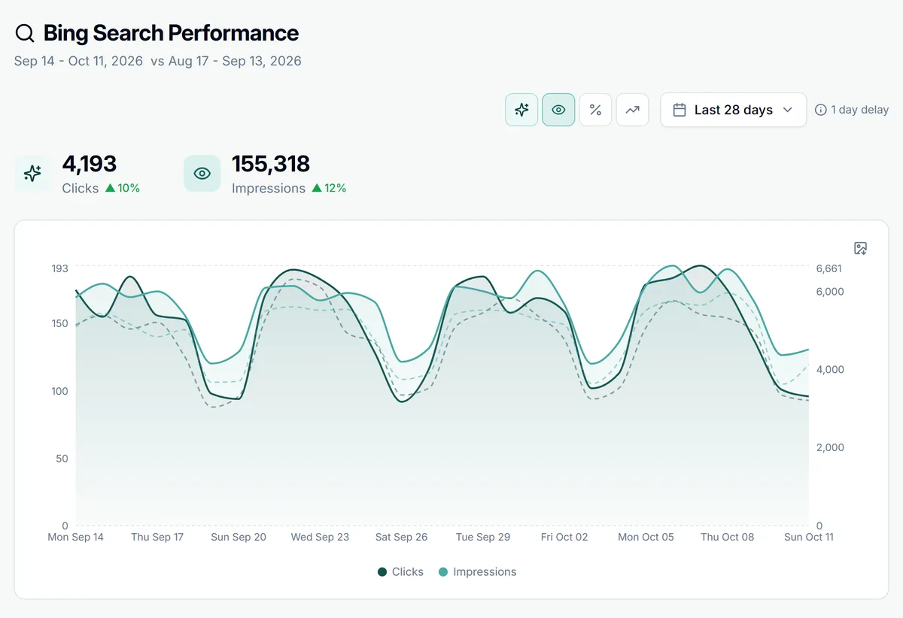Screen dimensions: 903x618
Task: Click the Wed Sep 23 axis label
Action: [x=320, y=537]
